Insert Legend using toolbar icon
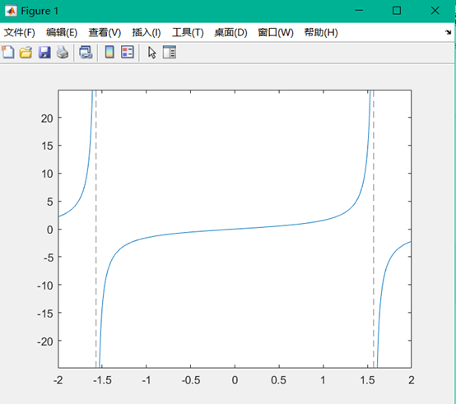This screenshot has height=404, width=456. pyautogui.click(x=128, y=53)
